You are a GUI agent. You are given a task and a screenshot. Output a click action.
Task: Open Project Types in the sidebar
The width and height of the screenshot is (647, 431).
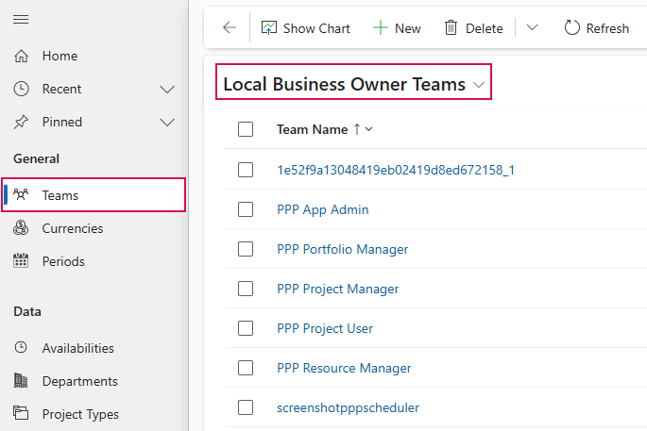tap(80, 414)
